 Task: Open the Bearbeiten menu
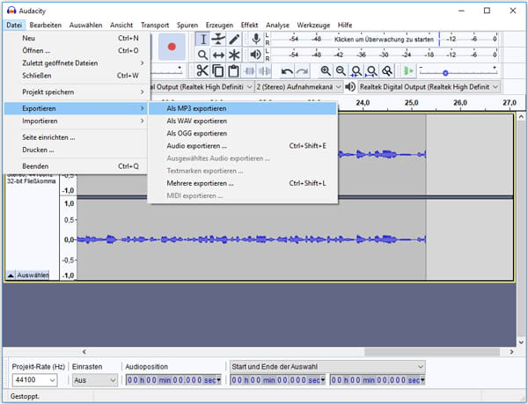point(46,25)
